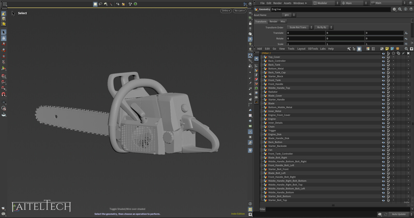Open the dotted grid menu at the viewport top-left
The image size is (414, 218).
pyautogui.click(x=5, y=4)
